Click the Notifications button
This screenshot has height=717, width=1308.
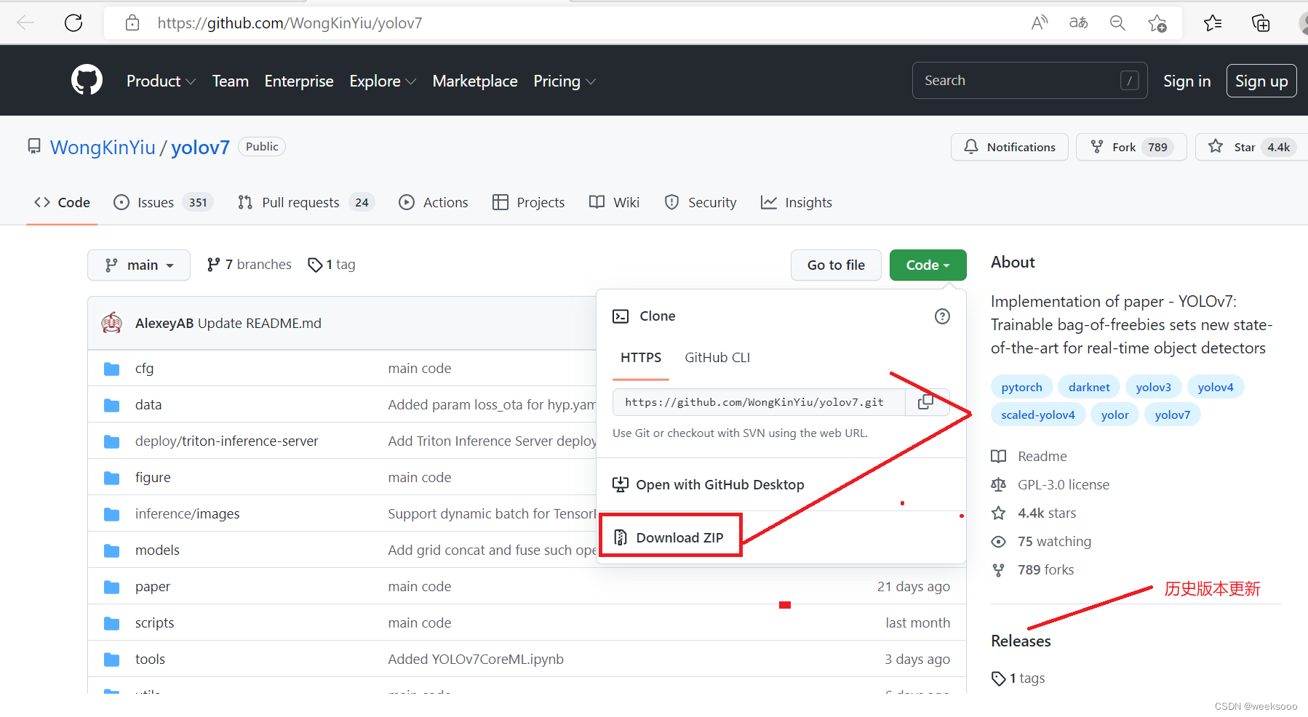pos(1009,147)
